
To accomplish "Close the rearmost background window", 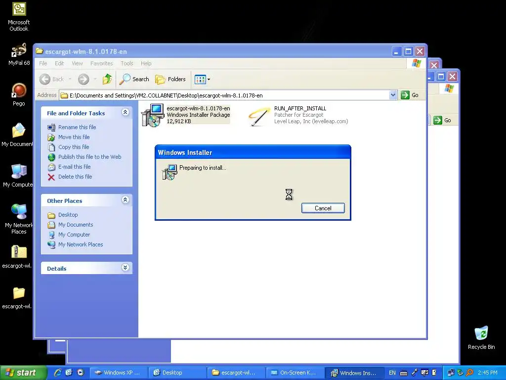I will [453, 77].
